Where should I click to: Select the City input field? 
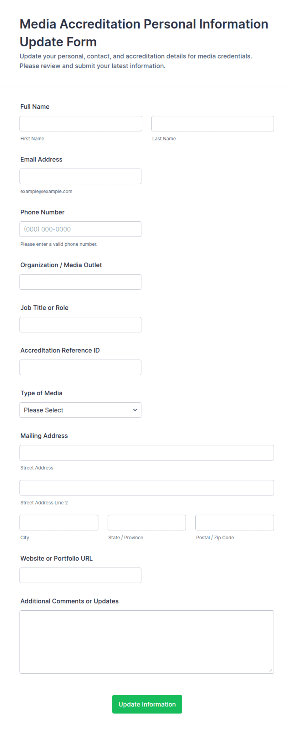(x=59, y=523)
